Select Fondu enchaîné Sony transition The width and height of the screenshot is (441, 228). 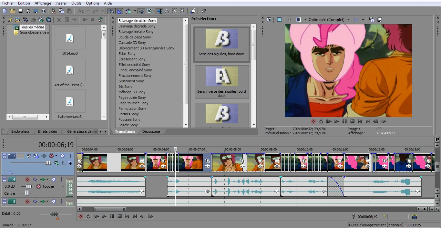click(135, 70)
